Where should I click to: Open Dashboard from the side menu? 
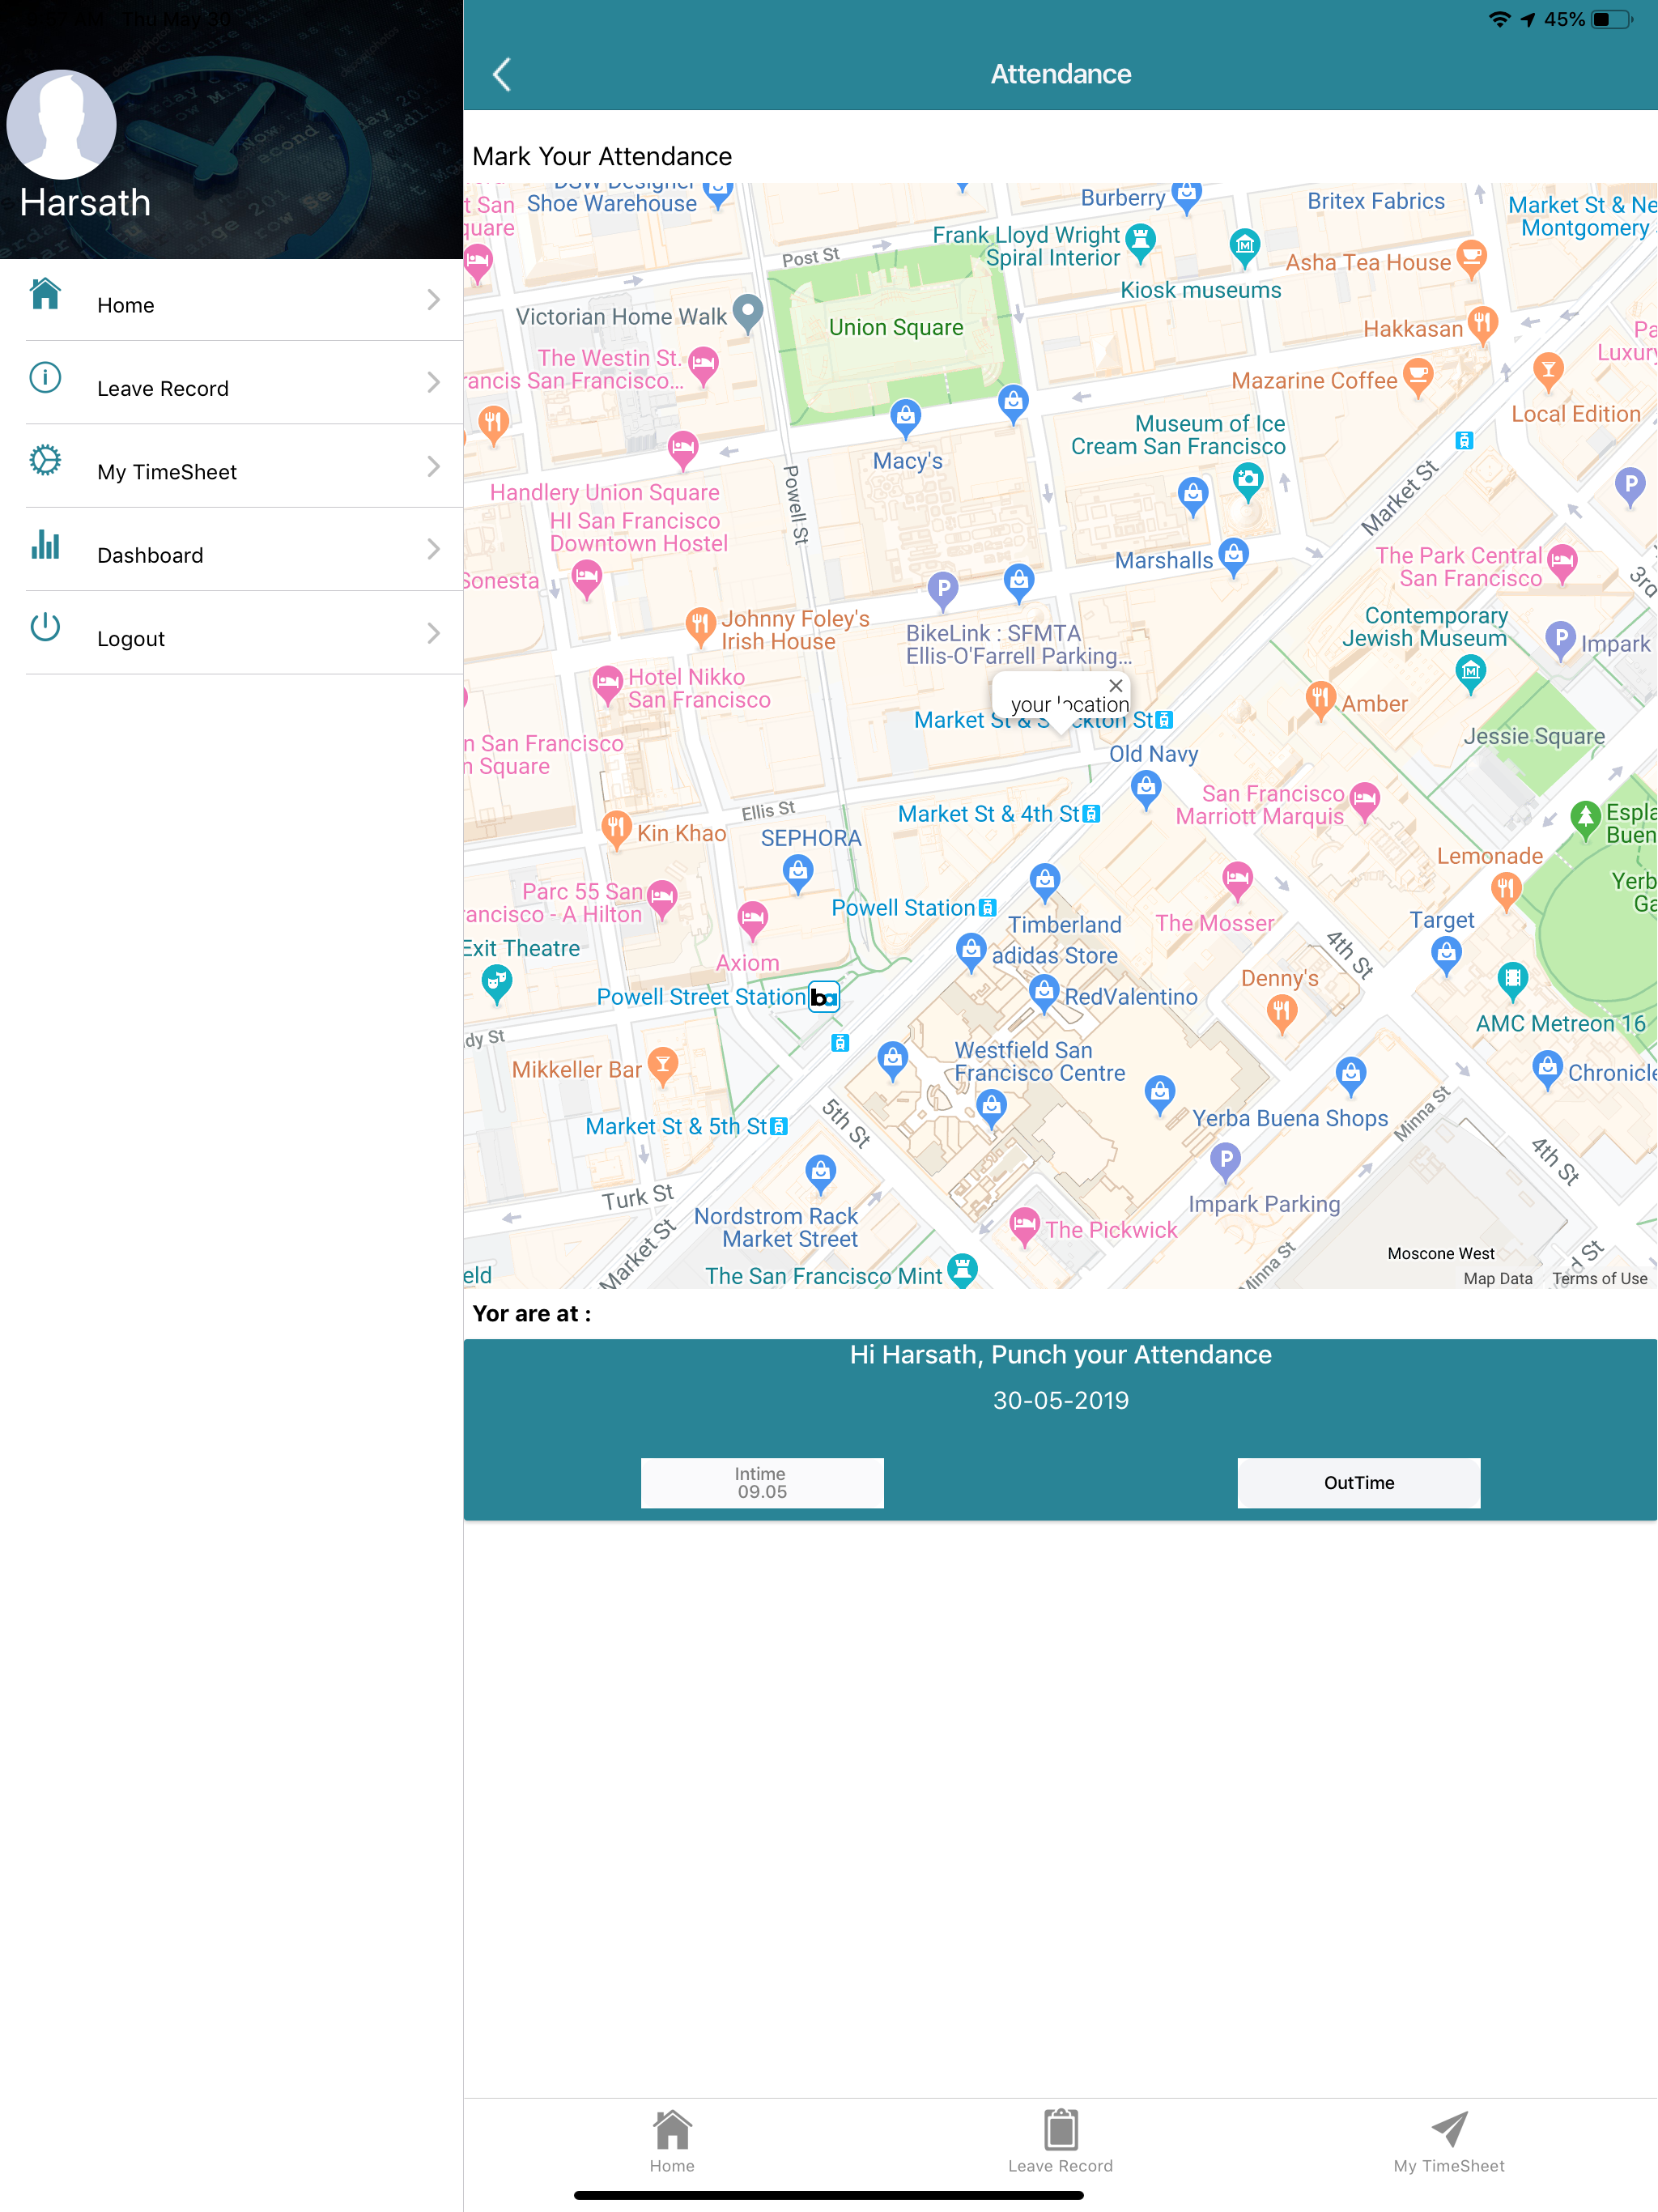(232, 550)
